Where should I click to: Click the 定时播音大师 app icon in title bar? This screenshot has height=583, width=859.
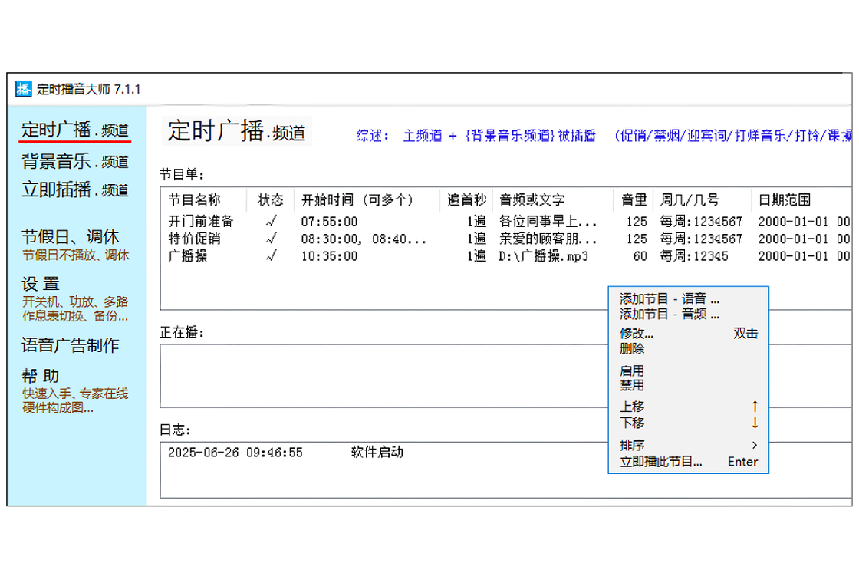click(x=24, y=89)
